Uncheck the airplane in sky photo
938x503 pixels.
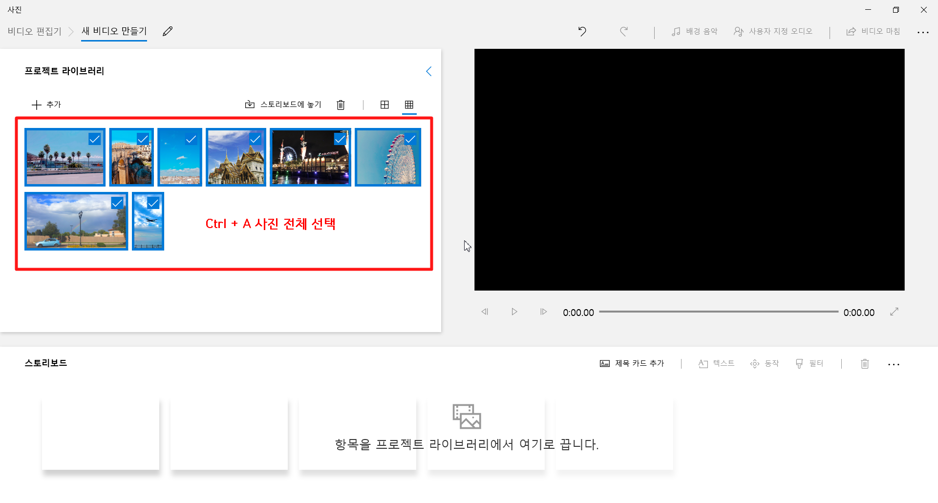(153, 203)
